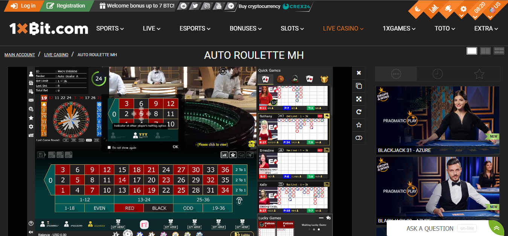This screenshot has width=508, height=236.
Task: Open 1xBit's Instagram page
Action: tap(207, 6)
